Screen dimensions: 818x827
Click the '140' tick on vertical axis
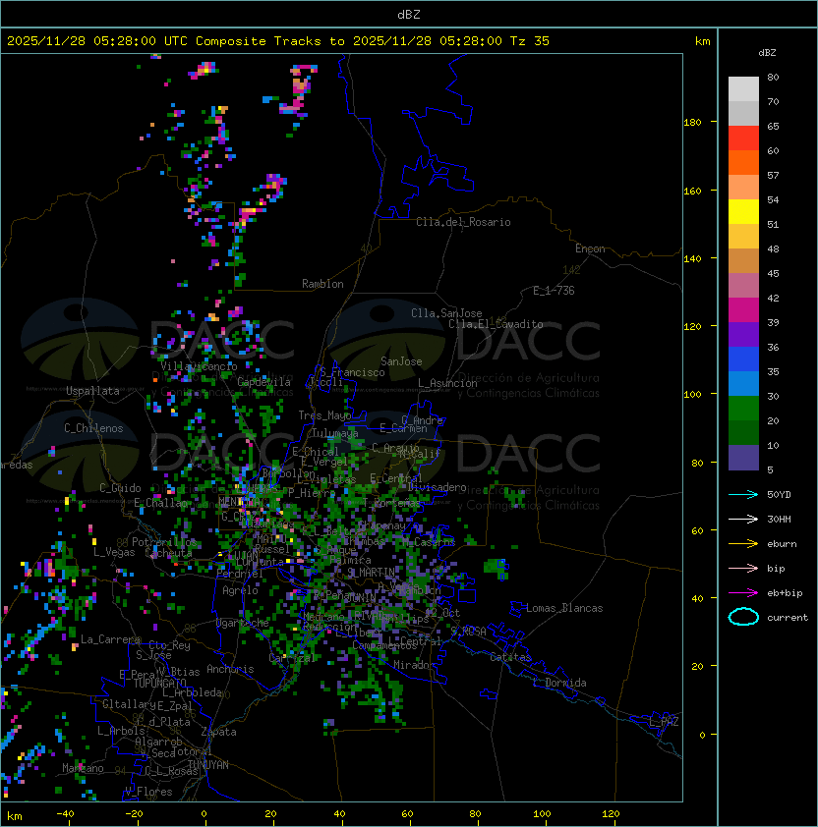[x=692, y=258]
